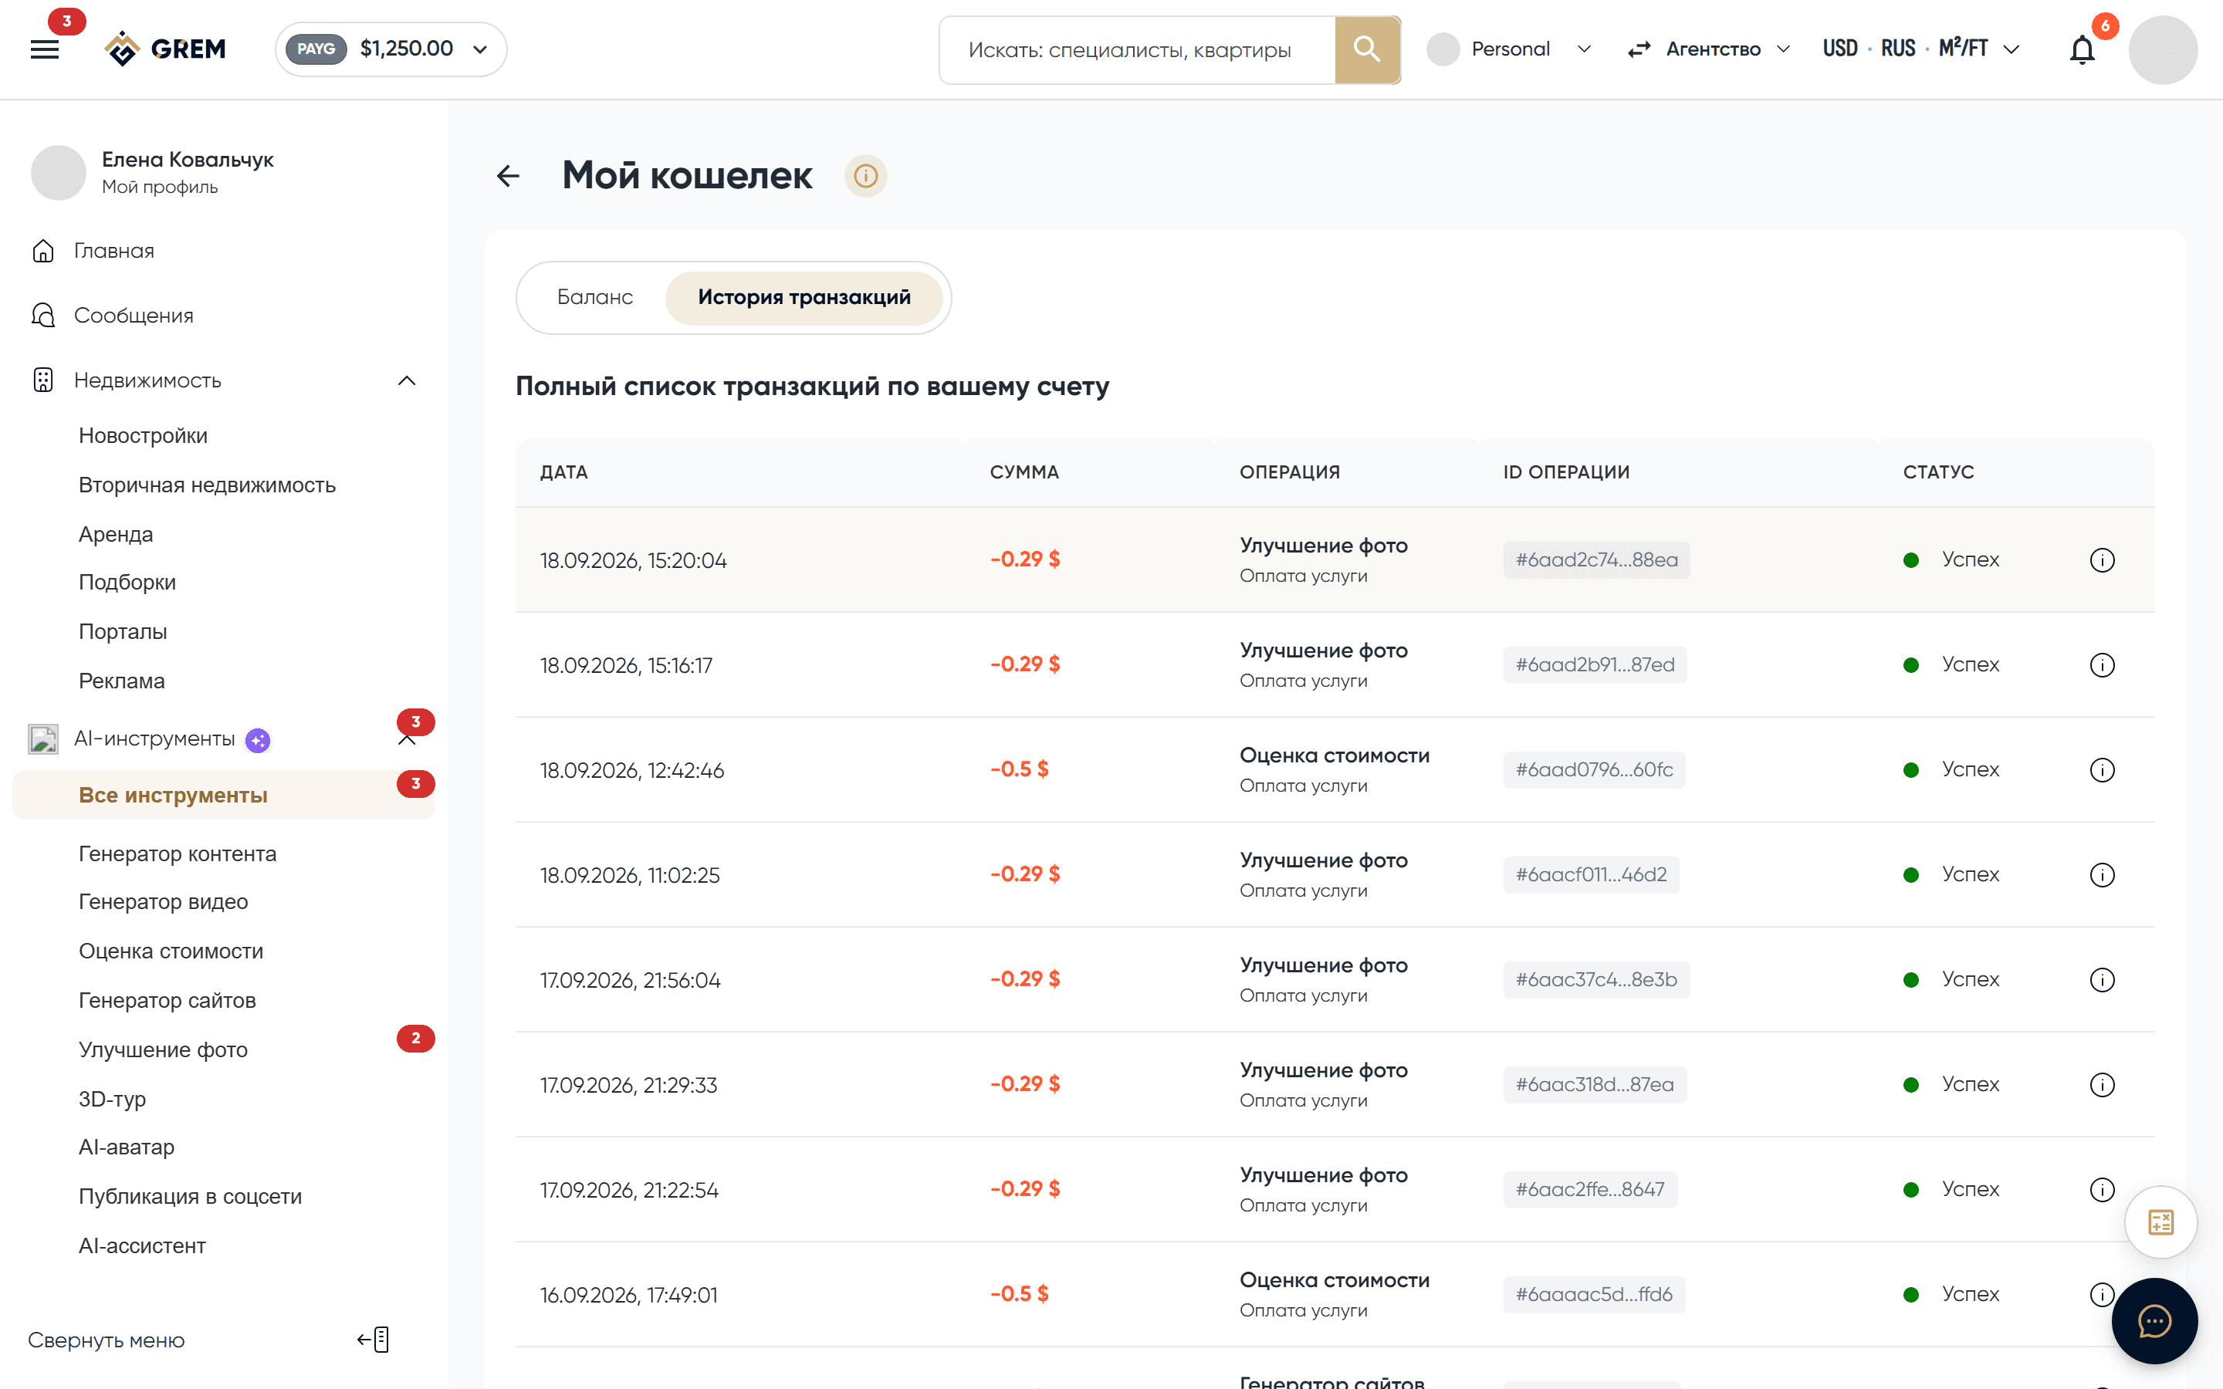Open the PAYG balance dropdown

click(x=391, y=49)
